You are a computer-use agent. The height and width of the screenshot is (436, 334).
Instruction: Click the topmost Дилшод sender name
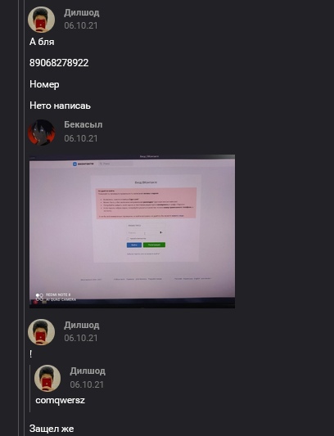[82, 13]
